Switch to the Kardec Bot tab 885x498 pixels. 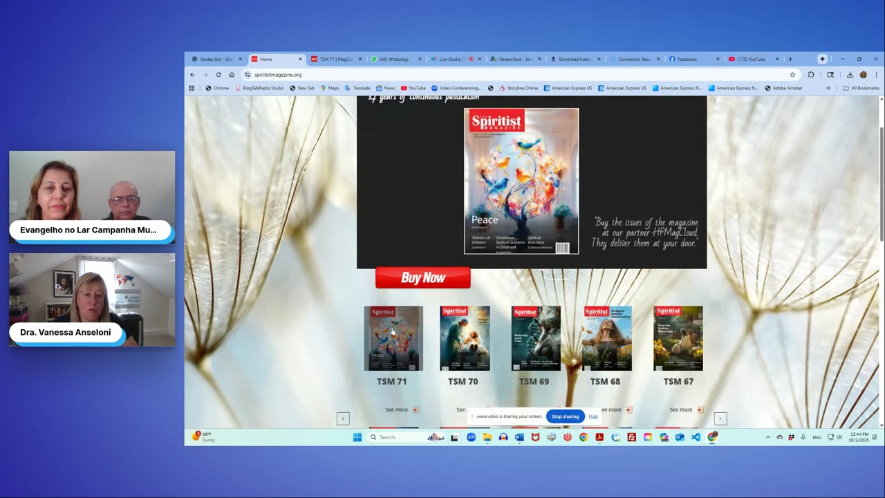tap(216, 59)
